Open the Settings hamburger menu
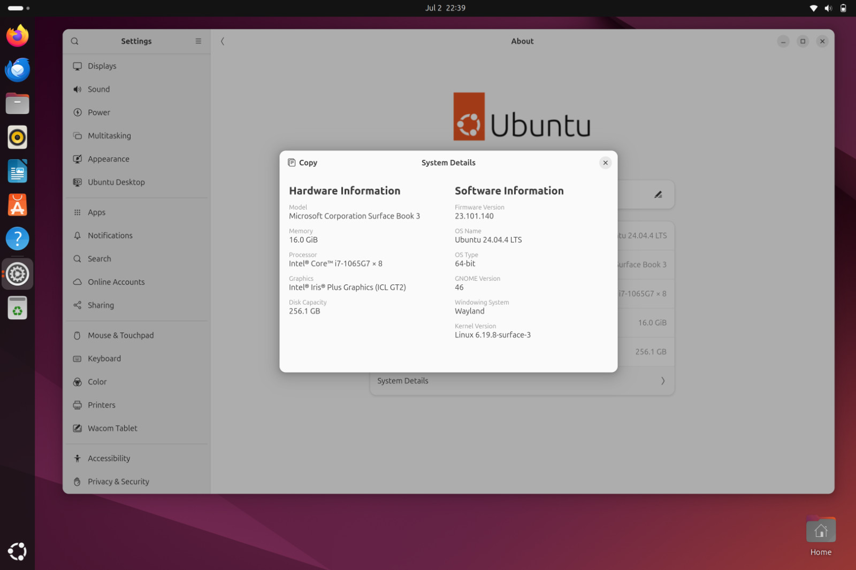This screenshot has height=570, width=856. point(198,41)
